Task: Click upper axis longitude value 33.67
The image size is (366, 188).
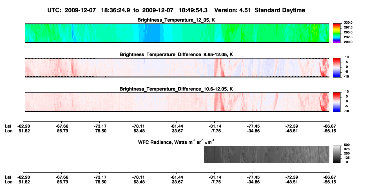Action: (177, 131)
